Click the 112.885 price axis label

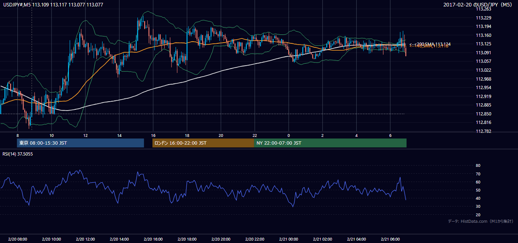tap(484, 105)
